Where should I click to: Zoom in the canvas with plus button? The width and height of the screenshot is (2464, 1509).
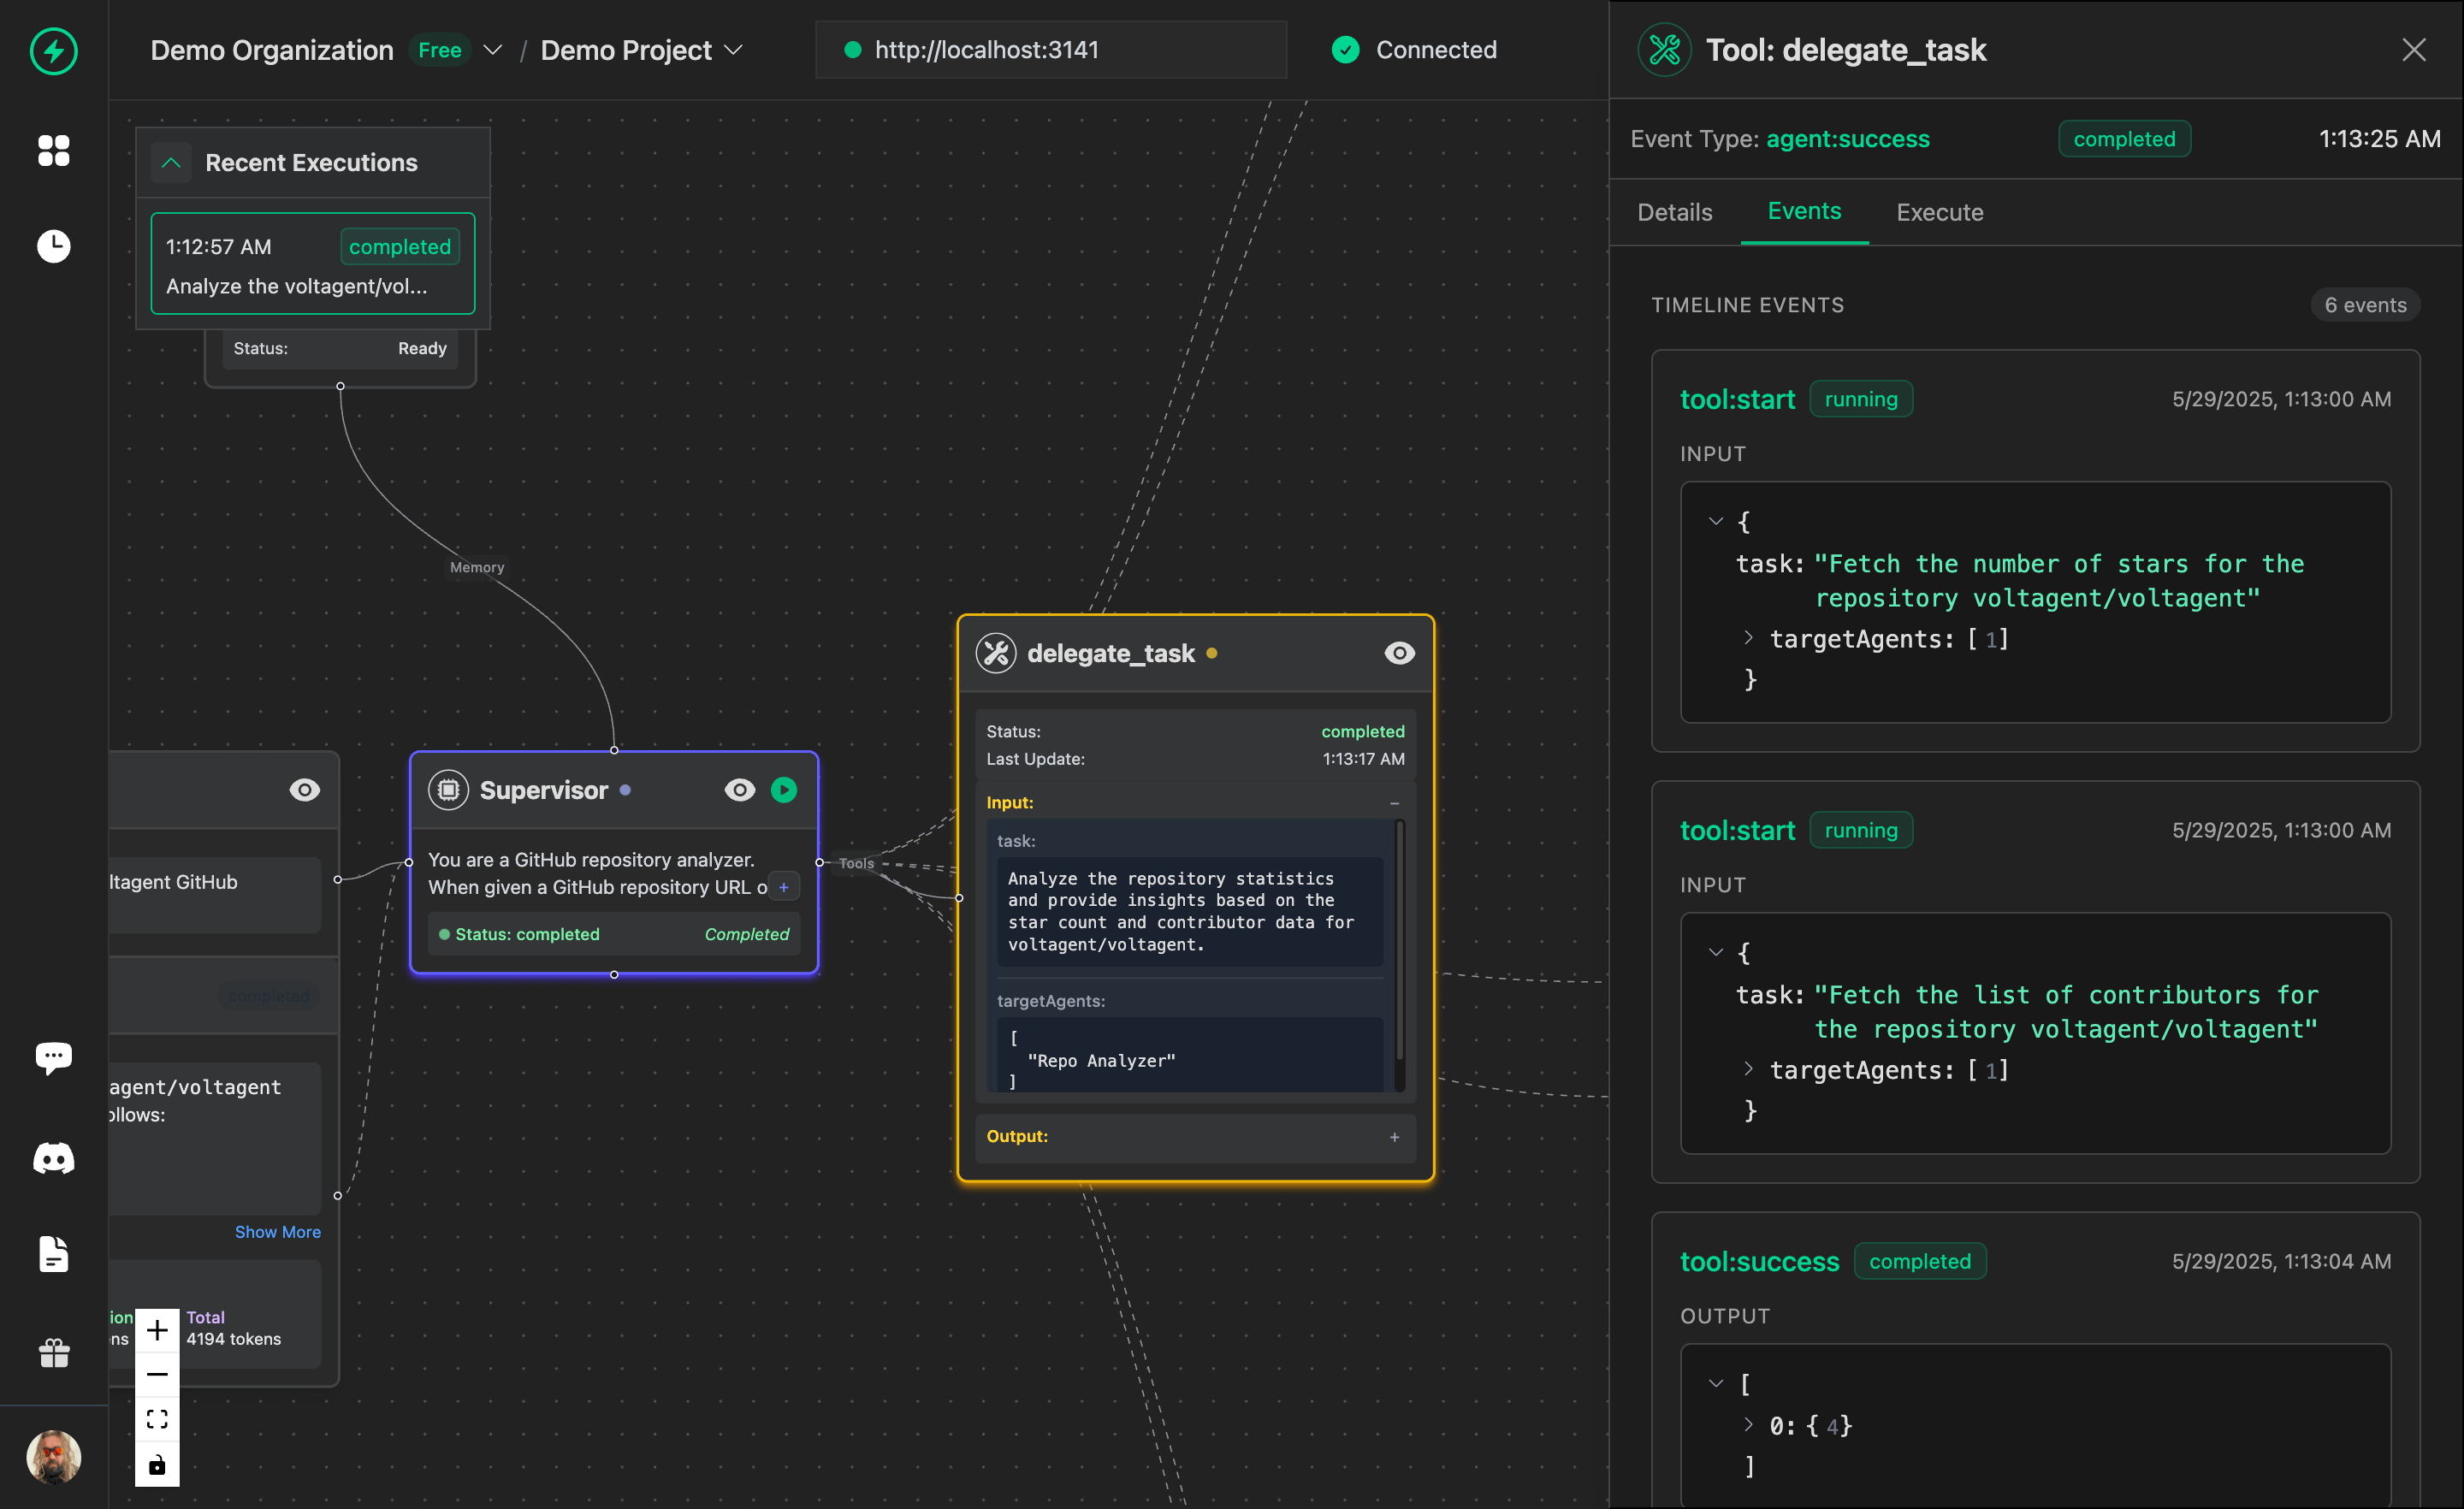(157, 1331)
